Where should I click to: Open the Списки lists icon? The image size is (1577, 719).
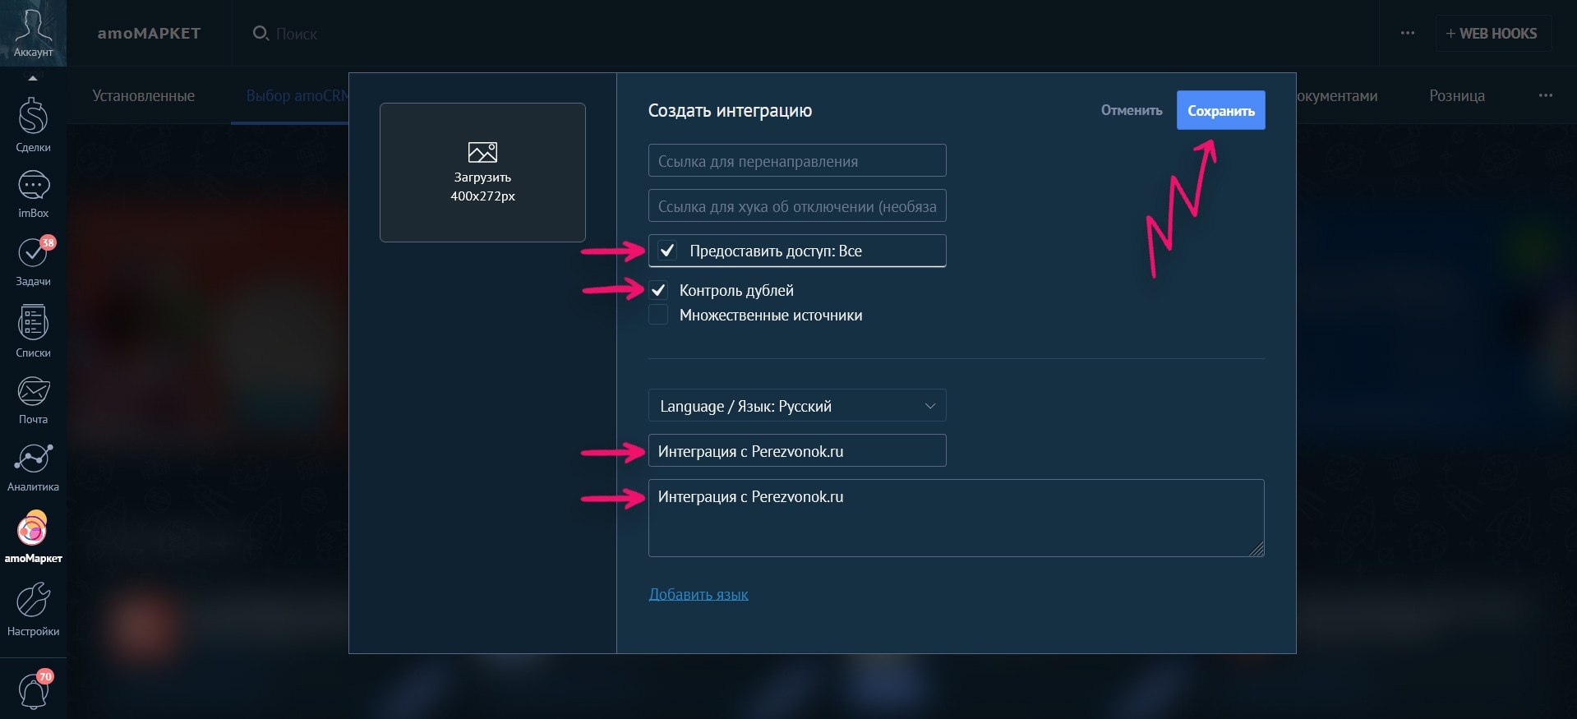(33, 330)
